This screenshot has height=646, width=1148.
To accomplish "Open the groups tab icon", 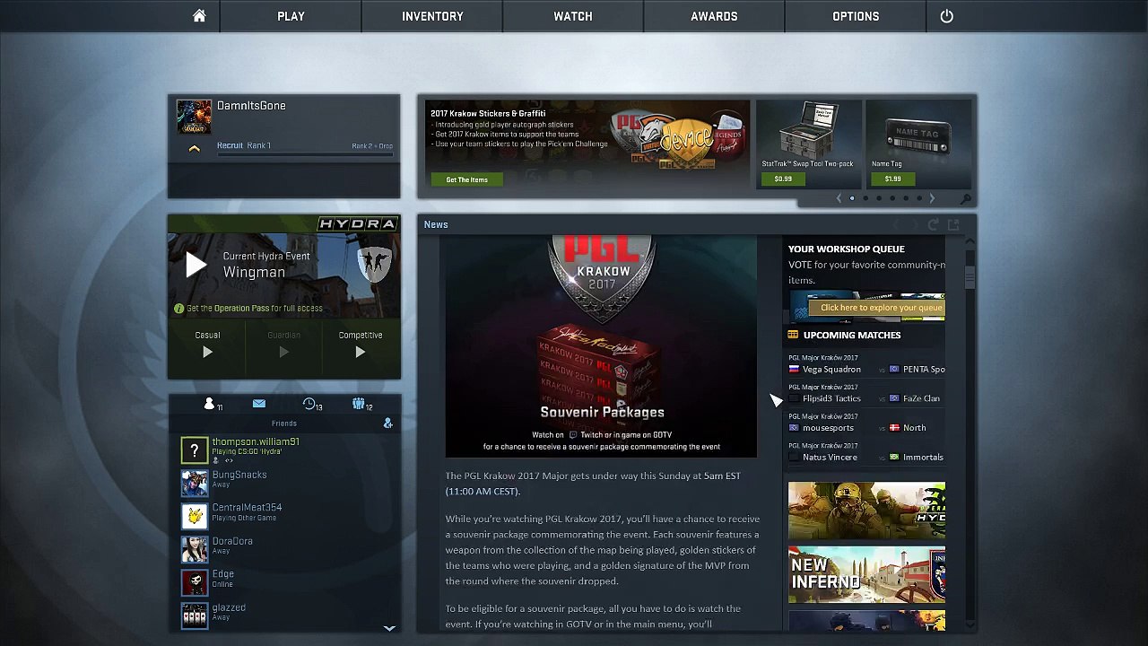I will 361,405.
